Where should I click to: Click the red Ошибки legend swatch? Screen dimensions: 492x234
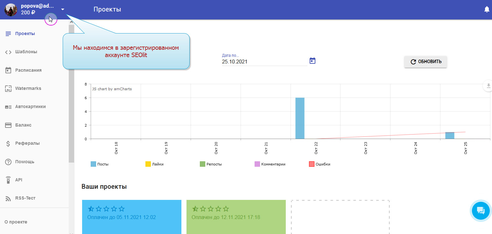312,164
